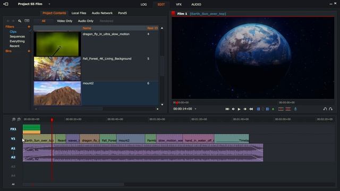Redo the edit via redo icon
The height and width of the screenshot is (191, 340).
(330, 109)
